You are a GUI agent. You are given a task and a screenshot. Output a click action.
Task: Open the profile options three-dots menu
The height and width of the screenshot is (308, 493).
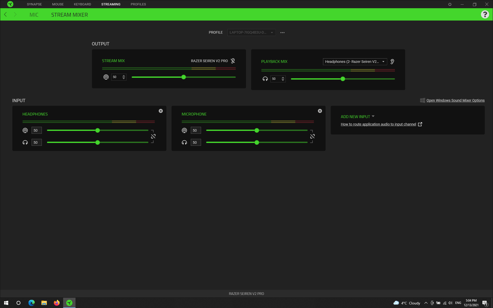click(282, 33)
